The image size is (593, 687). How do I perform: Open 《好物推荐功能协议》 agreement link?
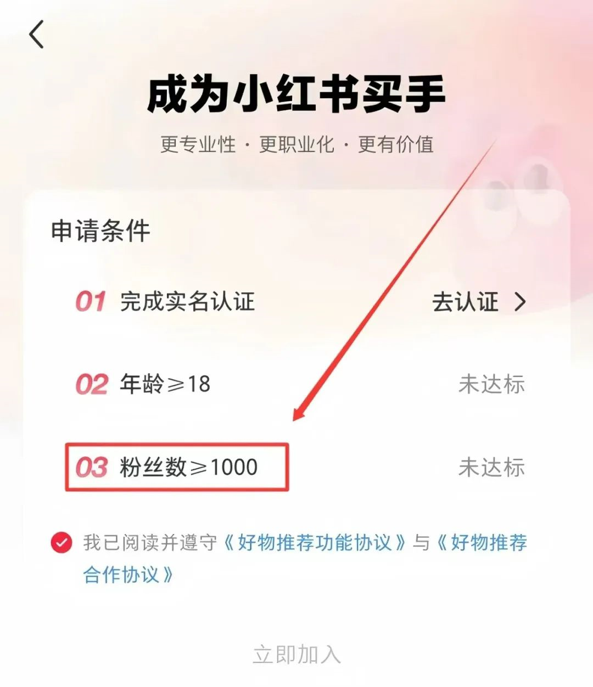315,542
